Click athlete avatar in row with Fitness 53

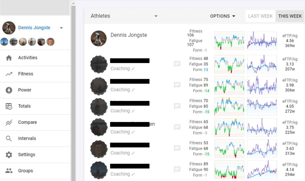tap(99, 149)
